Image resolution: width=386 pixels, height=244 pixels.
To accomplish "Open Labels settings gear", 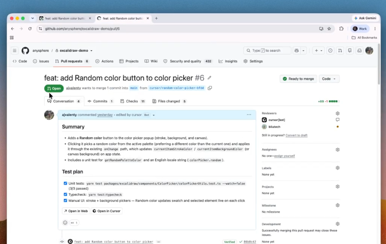I will [x=337, y=168].
